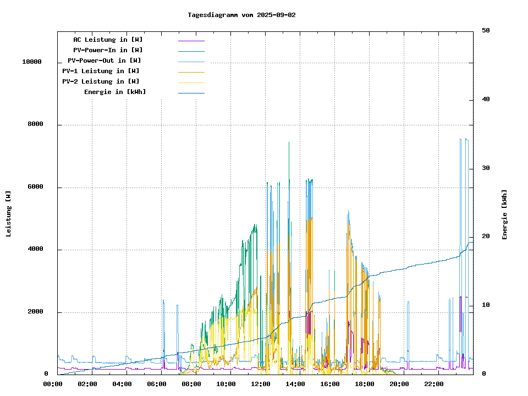The height and width of the screenshot is (396, 528).
Task: Select the PV-Power-Out legend entry text
Action: pos(105,61)
